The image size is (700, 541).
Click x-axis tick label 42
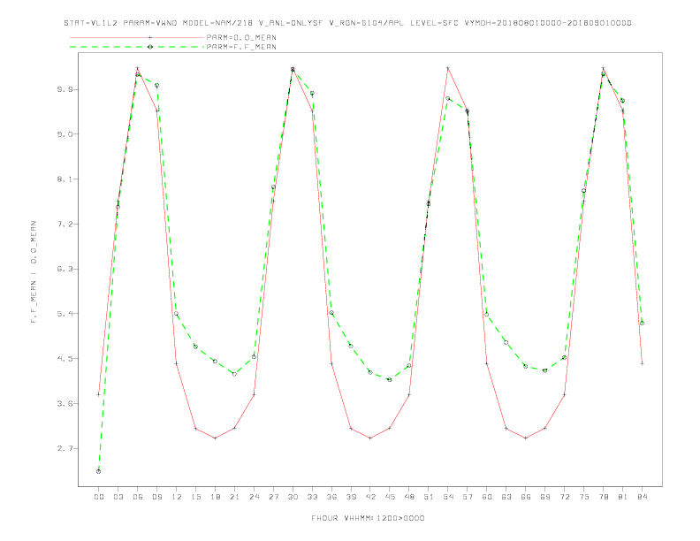pyautogui.click(x=370, y=497)
